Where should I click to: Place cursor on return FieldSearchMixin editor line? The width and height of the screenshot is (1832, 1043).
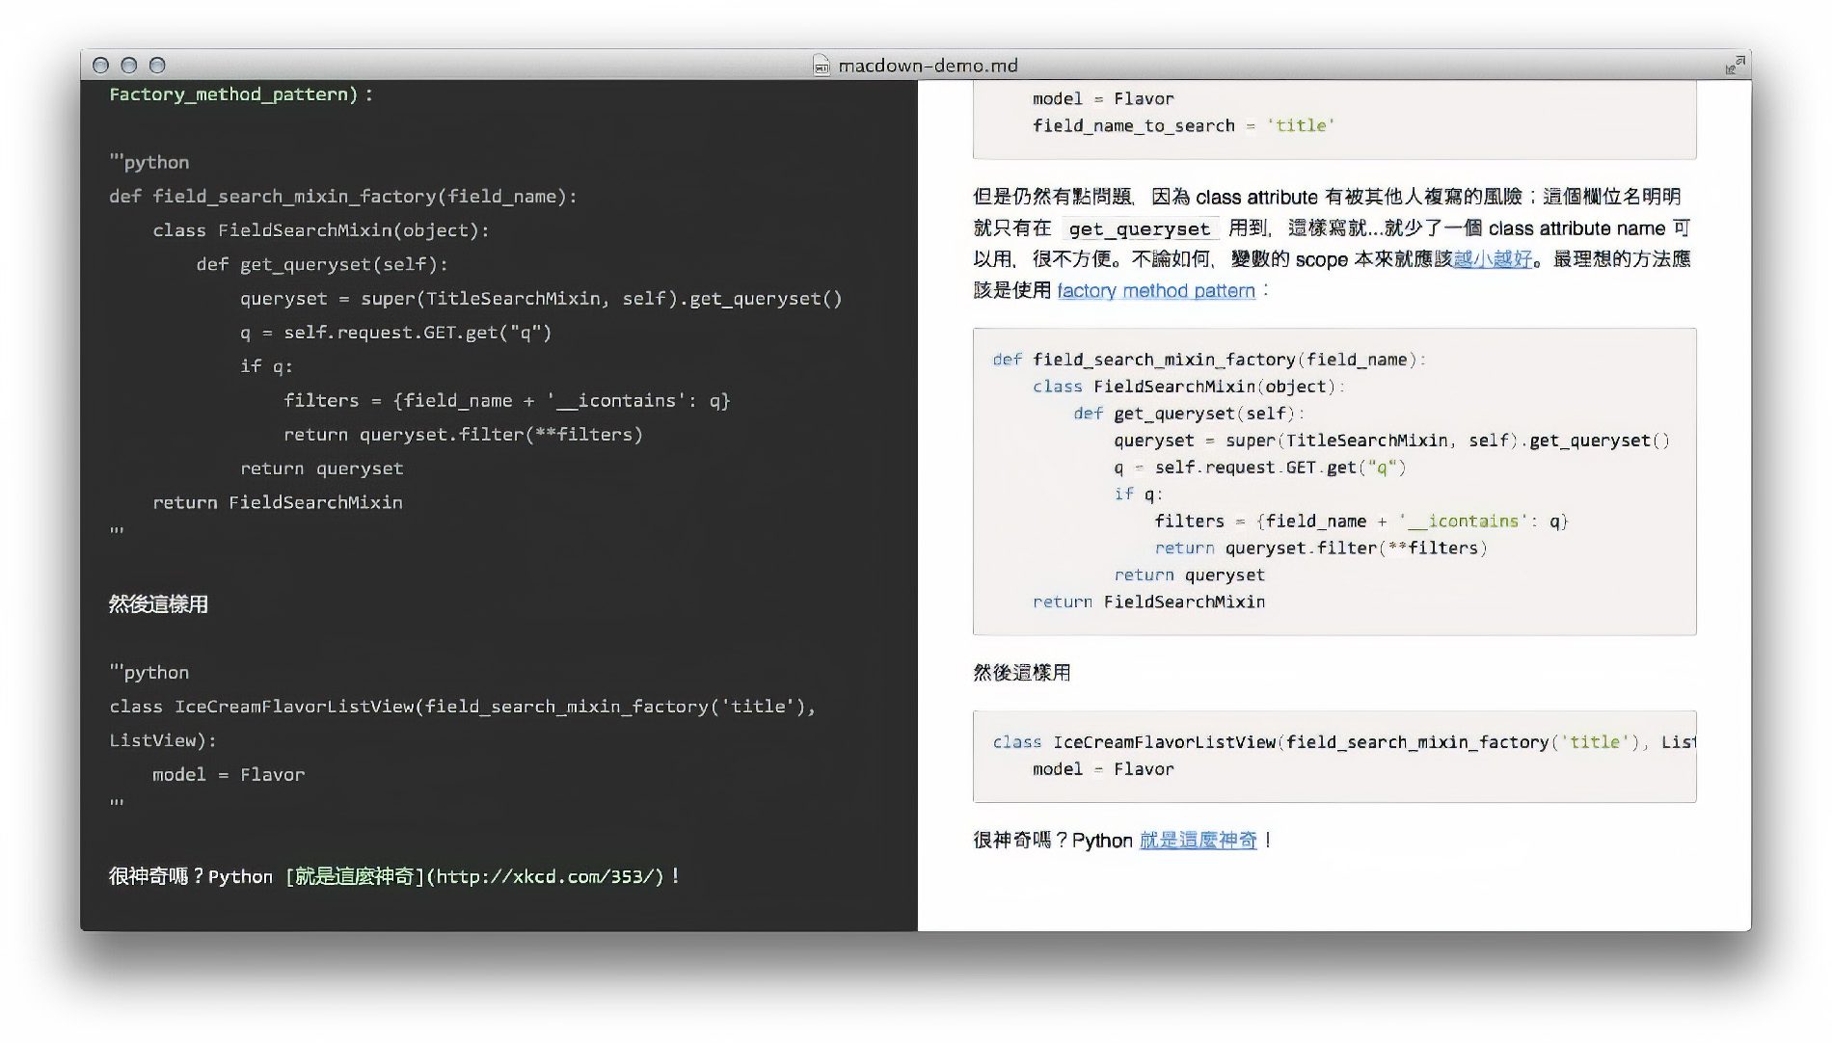pos(278,502)
